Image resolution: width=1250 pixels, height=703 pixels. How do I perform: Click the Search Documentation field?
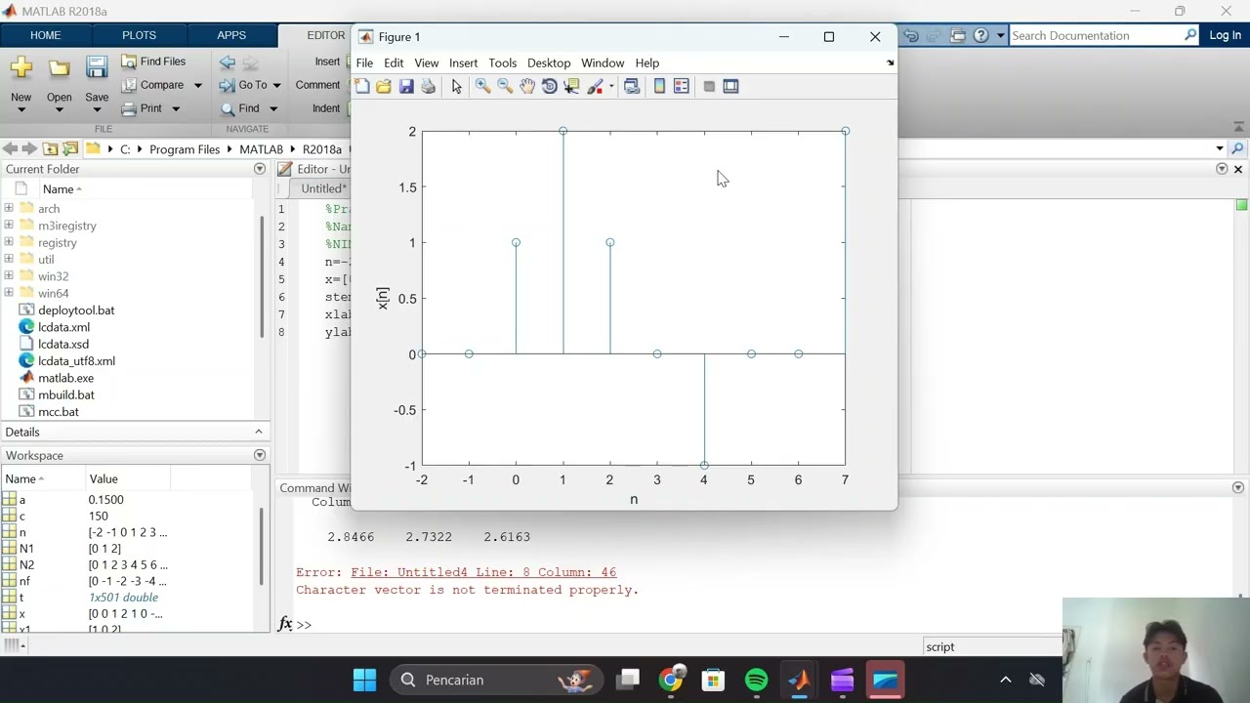1095,35
